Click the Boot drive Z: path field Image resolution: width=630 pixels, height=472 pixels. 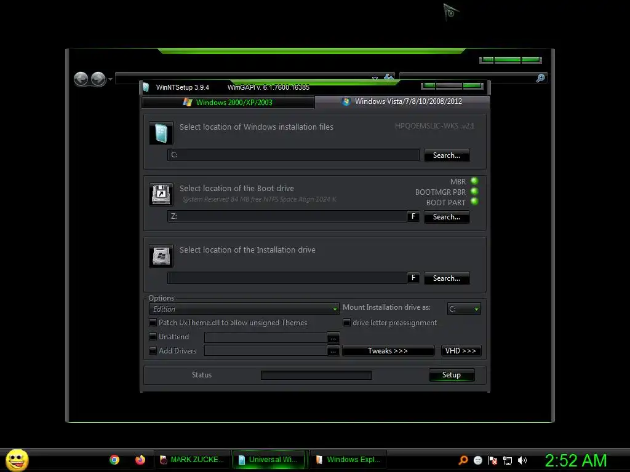click(287, 216)
